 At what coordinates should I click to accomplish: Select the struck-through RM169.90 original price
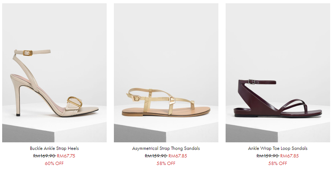(44, 156)
